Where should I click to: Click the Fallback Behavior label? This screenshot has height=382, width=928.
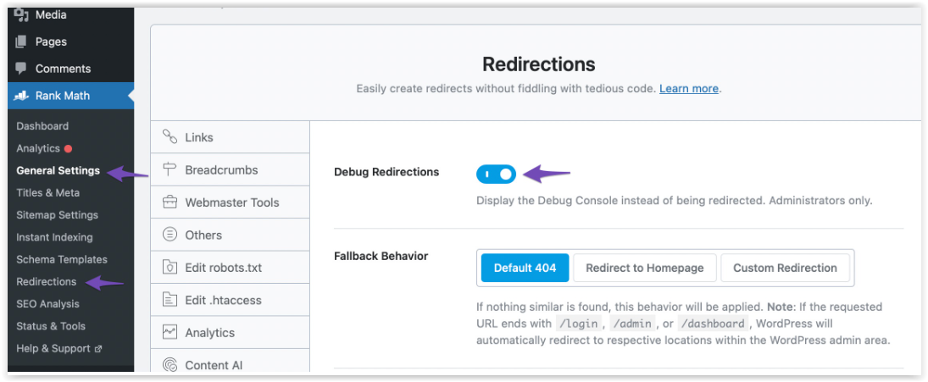coord(381,256)
